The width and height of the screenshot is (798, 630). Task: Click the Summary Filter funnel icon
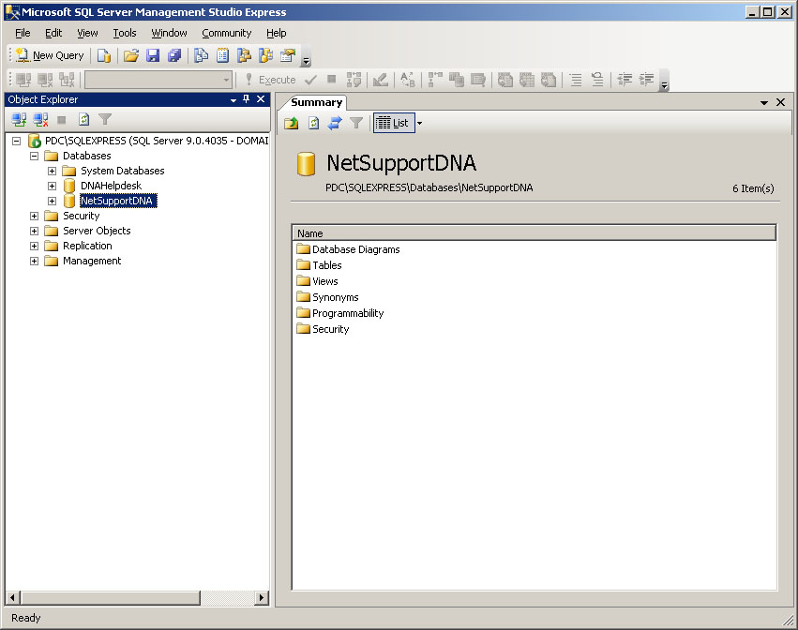pos(356,123)
